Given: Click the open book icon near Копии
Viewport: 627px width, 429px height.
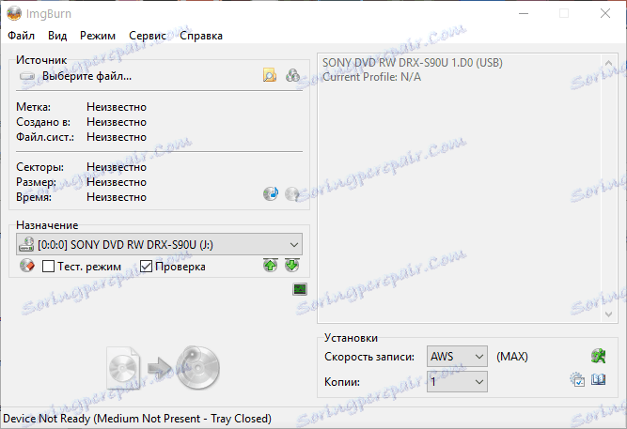Looking at the screenshot, I should pyautogui.click(x=598, y=379).
